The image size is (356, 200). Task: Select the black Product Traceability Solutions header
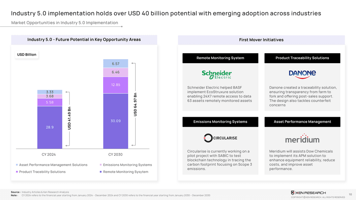(302, 58)
